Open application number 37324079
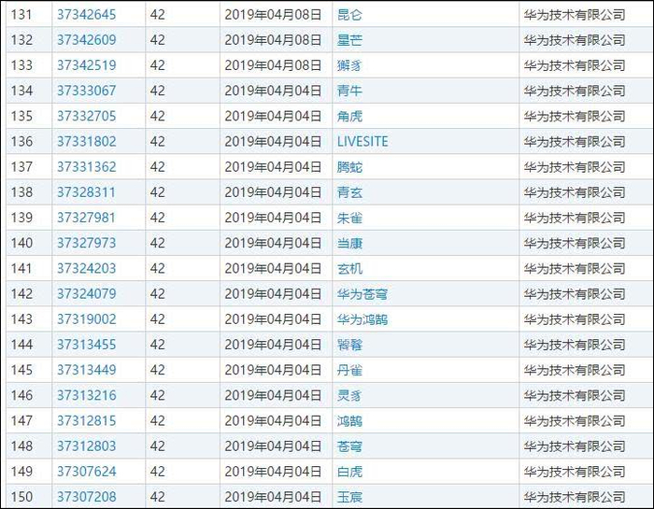This screenshot has height=509, width=654. [86, 294]
